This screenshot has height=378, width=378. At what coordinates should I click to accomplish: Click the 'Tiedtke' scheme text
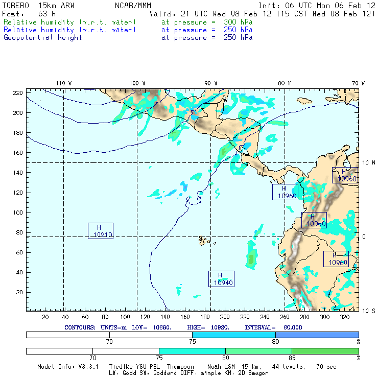[x=121, y=367]
